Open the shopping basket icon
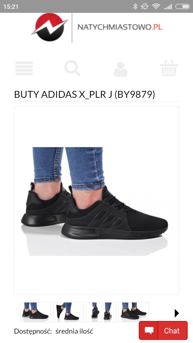This screenshot has height=343, width=193. coord(169,68)
